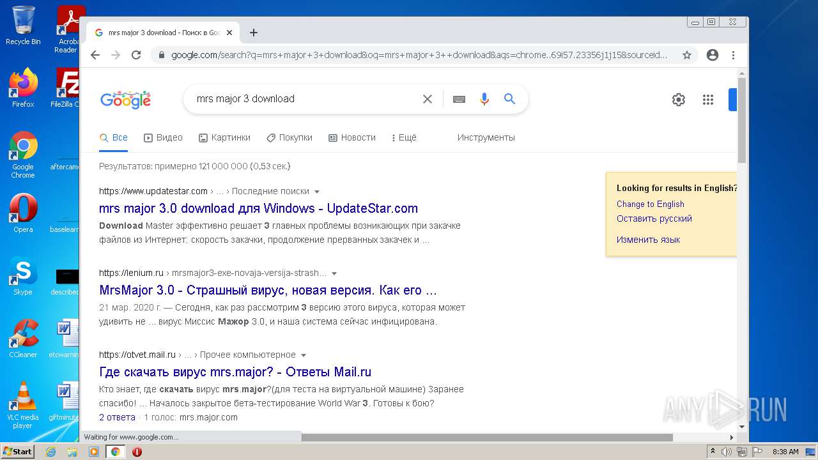Click the '2 ответа' link
The width and height of the screenshot is (818, 460).
117,417
